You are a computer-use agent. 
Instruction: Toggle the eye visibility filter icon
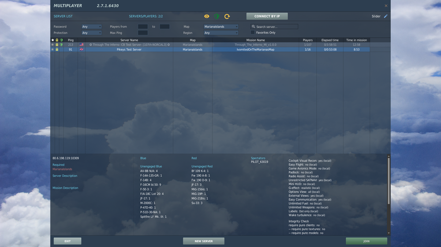pos(207,16)
